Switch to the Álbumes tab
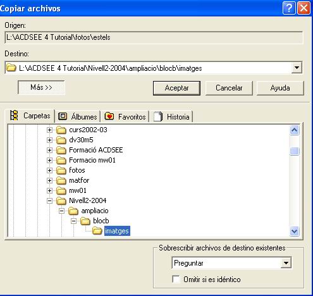 (x=78, y=116)
